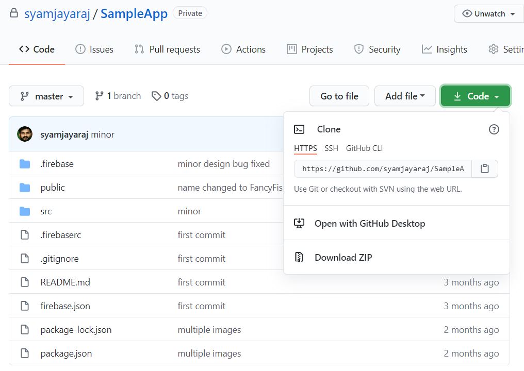Click the question mark help icon in Clone popup
This screenshot has width=524, height=371.
pos(494,129)
